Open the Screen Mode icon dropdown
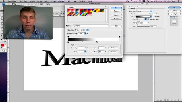This screenshot has width=182, height=102. coord(48,4)
